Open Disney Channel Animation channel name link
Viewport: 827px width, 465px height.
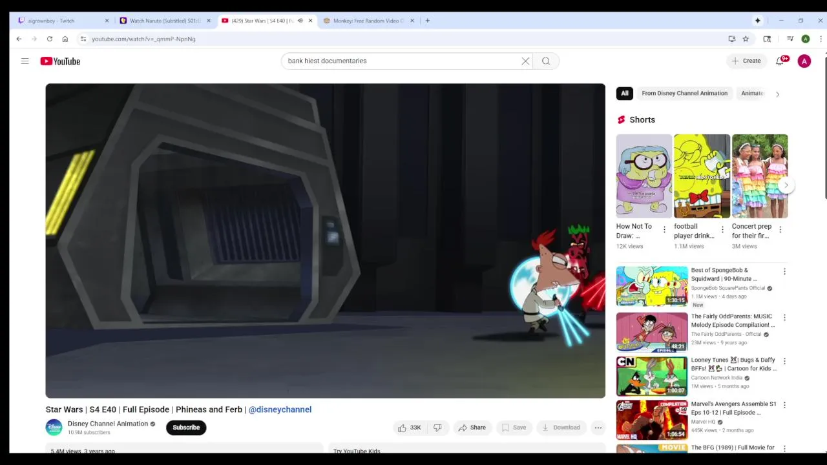point(108,424)
